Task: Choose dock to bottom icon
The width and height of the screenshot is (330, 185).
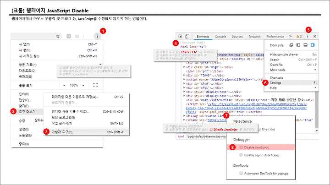Action: tap(305, 45)
